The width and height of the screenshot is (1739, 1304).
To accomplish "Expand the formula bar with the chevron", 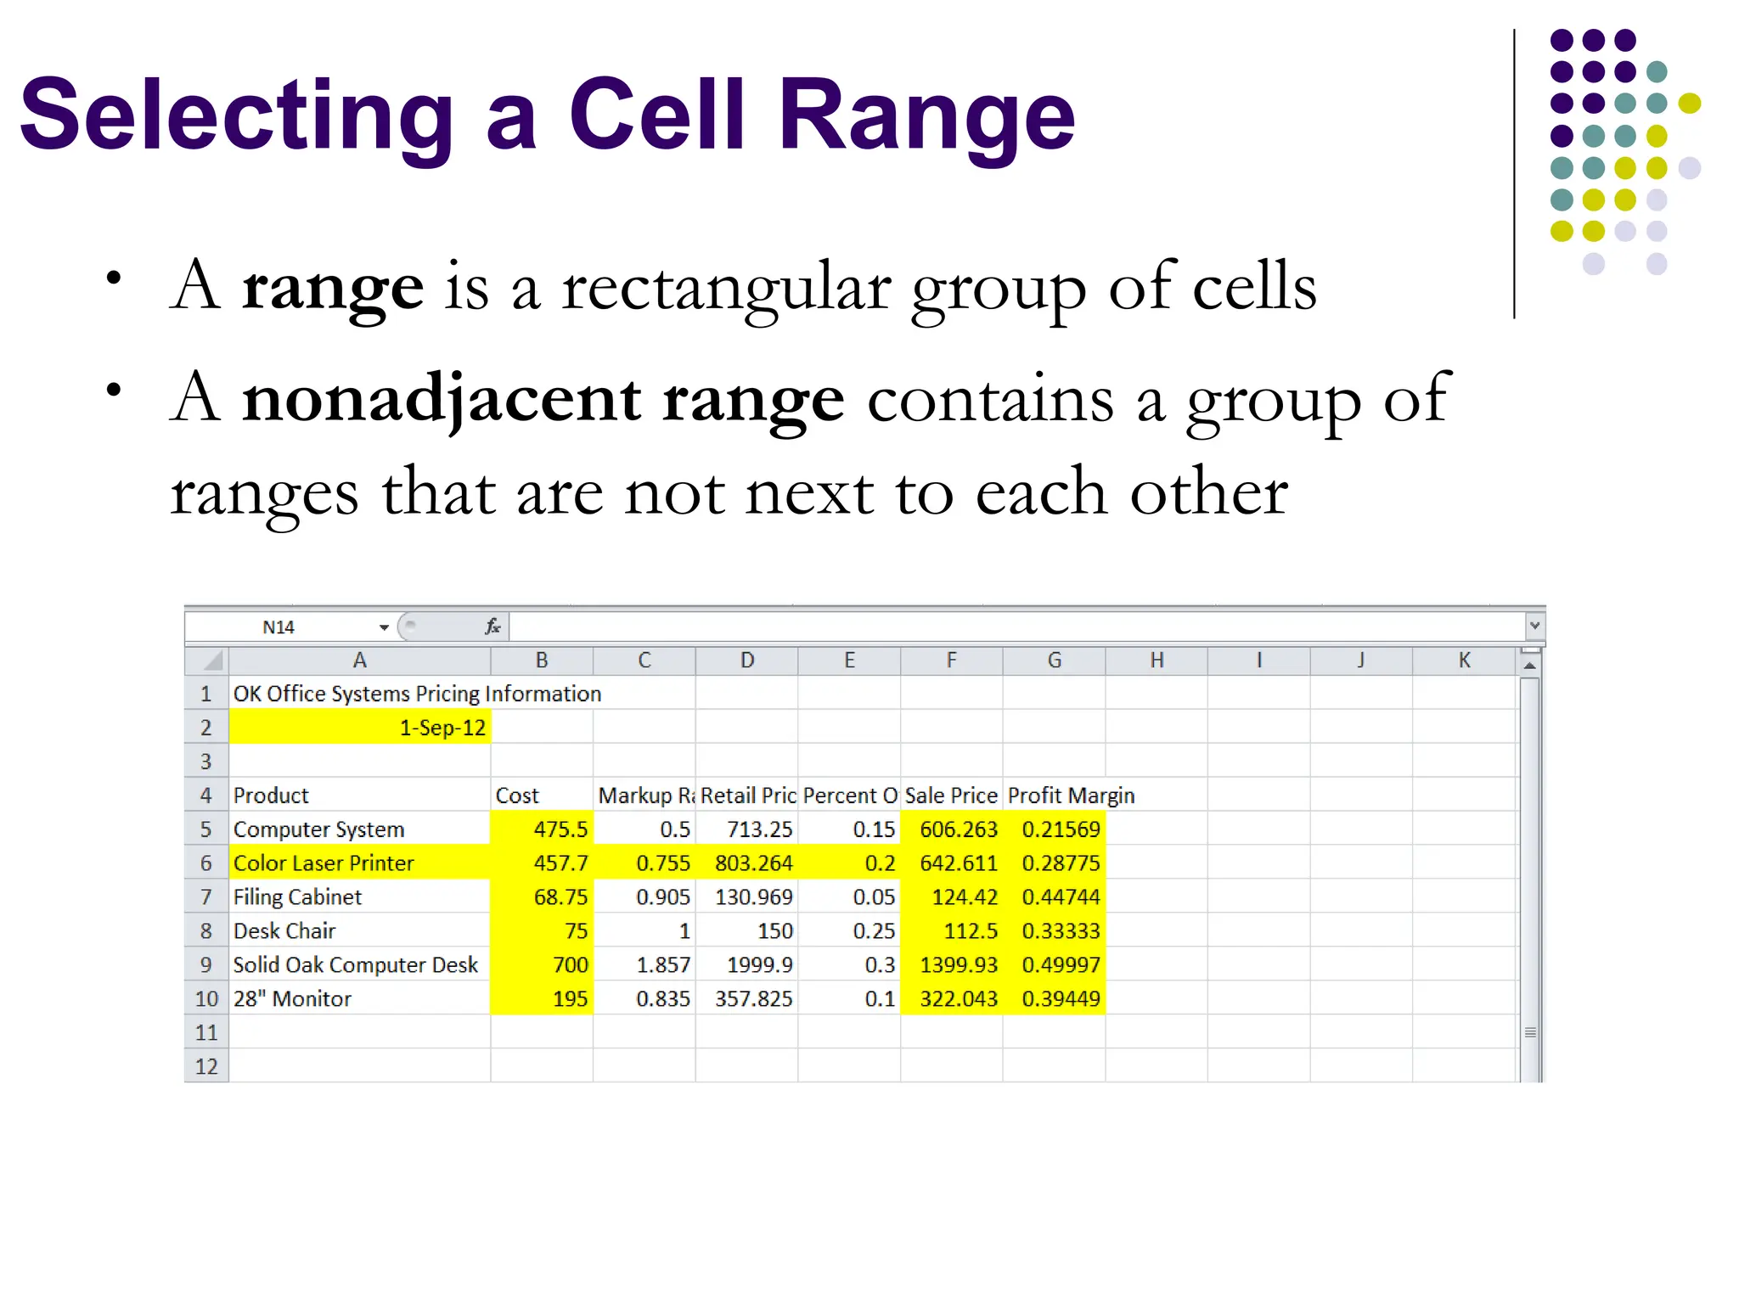I will pos(1534,626).
